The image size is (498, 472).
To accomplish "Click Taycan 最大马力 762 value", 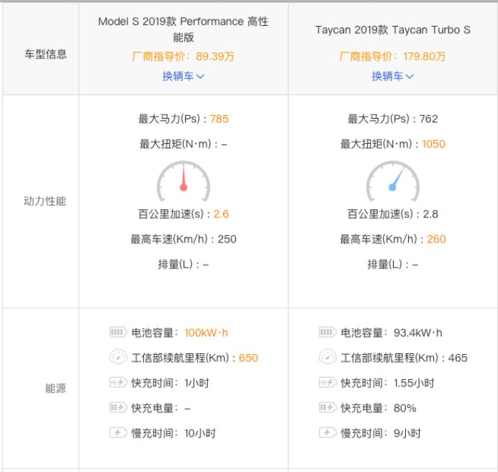I will (428, 119).
